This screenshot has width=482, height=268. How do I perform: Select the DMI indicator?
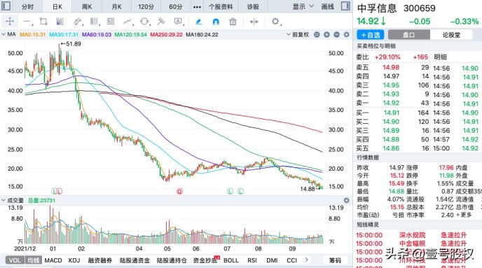[272, 260]
